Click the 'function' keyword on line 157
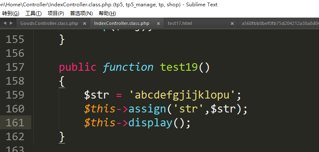The width and height of the screenshot is (319, 152). tap(128, 67)
